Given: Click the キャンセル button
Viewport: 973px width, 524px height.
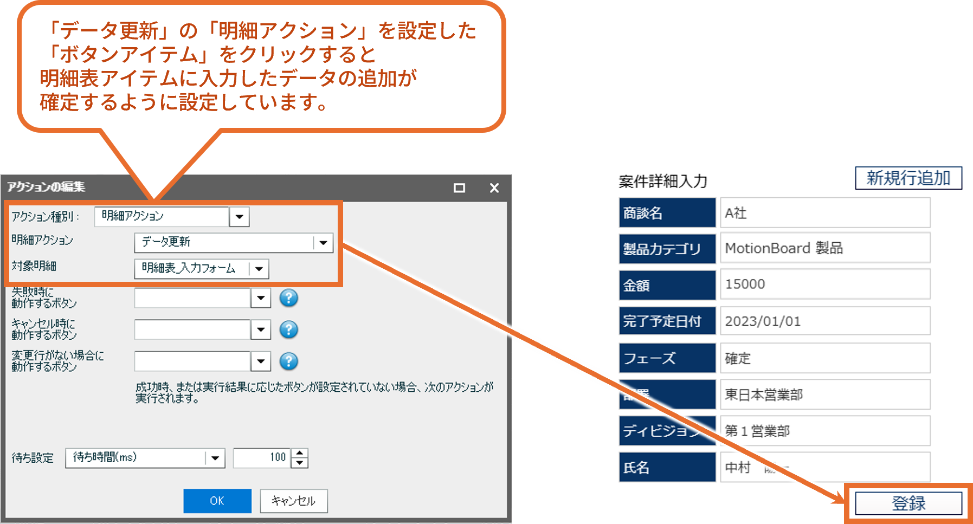Looking at the screenshot, I should coord(293,501).
